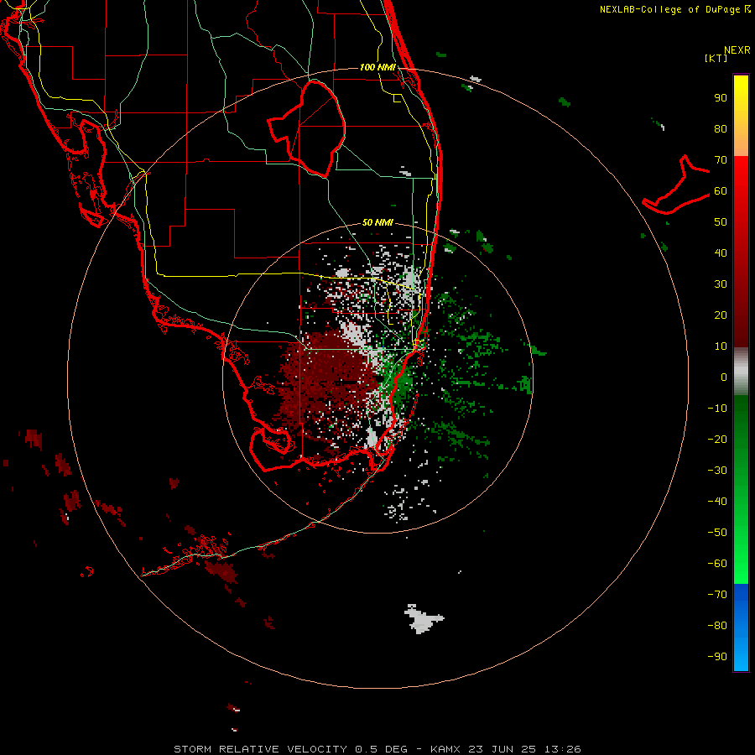Screen dimensions: 755x755
Task: Select the positive 50 scale value
Action: click(721, 222)
